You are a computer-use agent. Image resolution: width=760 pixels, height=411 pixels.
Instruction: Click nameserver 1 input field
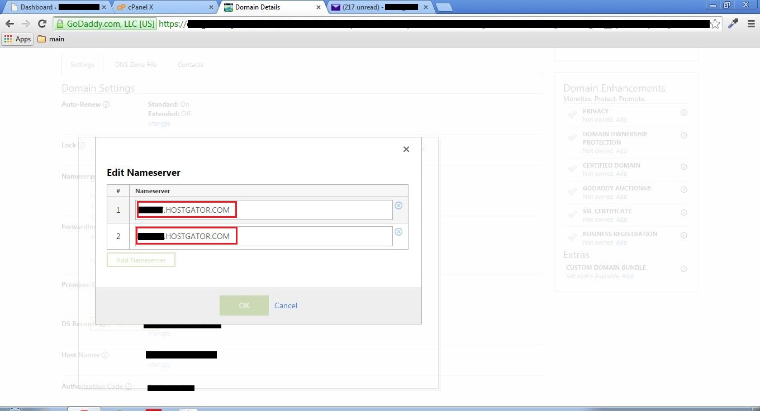pyautogui.click(x=264, y=210)
